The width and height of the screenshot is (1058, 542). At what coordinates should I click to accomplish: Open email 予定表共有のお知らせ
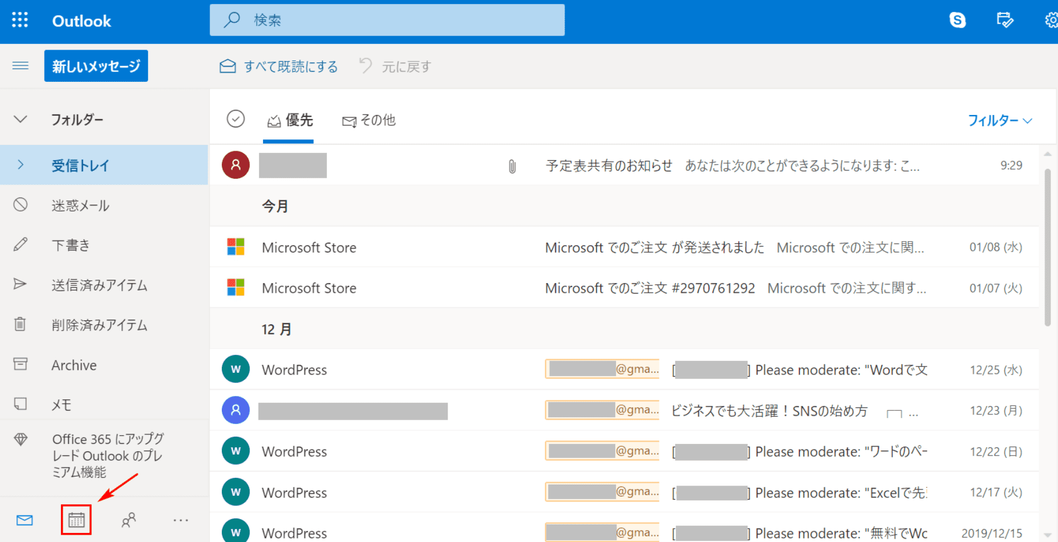[624, 165]
